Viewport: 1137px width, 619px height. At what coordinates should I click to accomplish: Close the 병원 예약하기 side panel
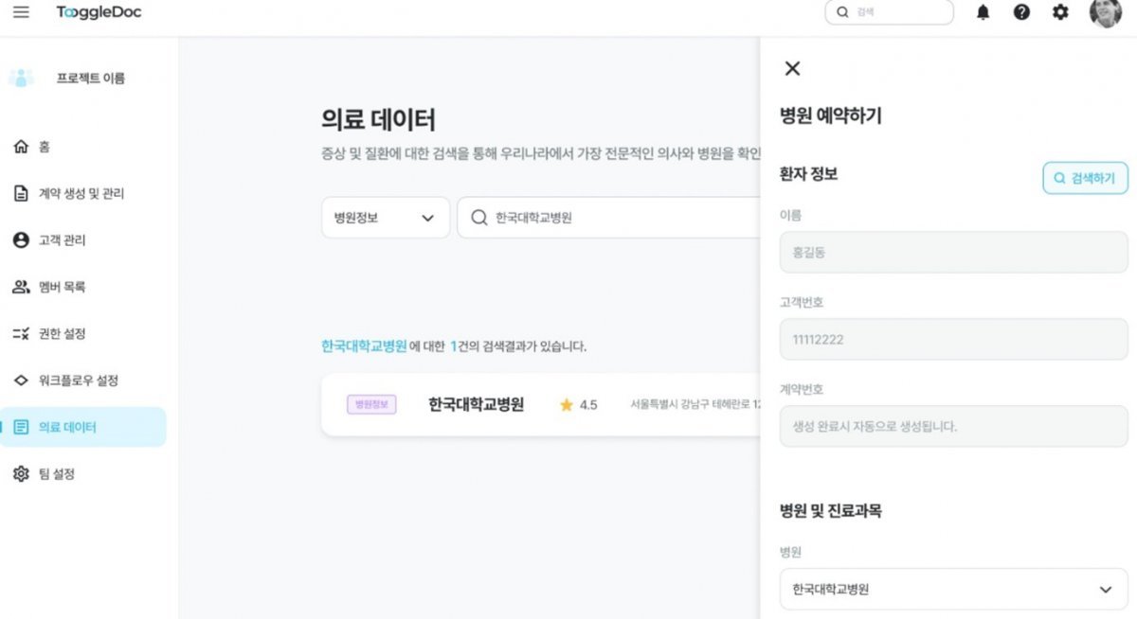click(x=793, y=68)
